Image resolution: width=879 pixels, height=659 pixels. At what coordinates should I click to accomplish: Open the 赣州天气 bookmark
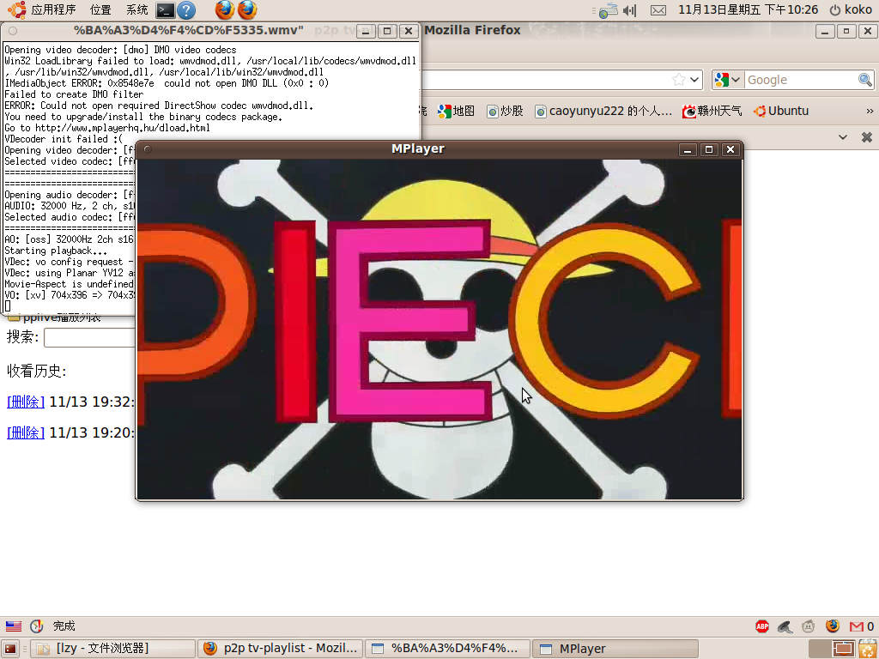(x=712, y=111)
